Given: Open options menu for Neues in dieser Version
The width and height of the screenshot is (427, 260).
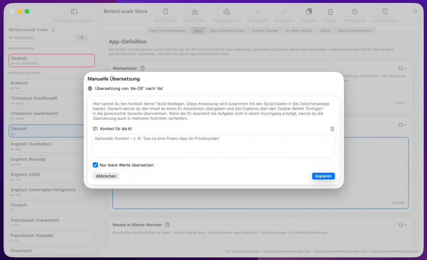Looking at the screenshot, I should click(x=402, y=225).
